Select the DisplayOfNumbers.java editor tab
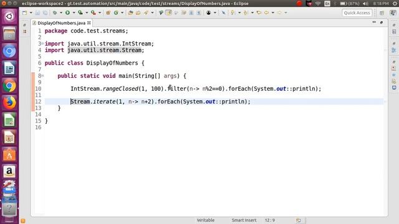The width and height of the screenshot is (399, 224). [x=61, y=23]
